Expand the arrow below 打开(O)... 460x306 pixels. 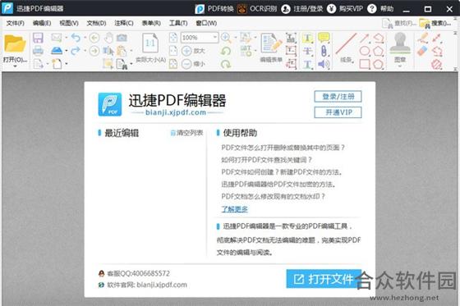15,66
